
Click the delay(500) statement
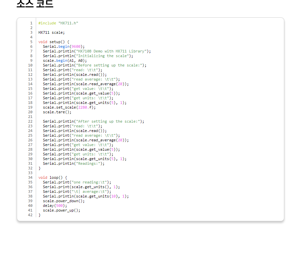[x=55, y=206]
